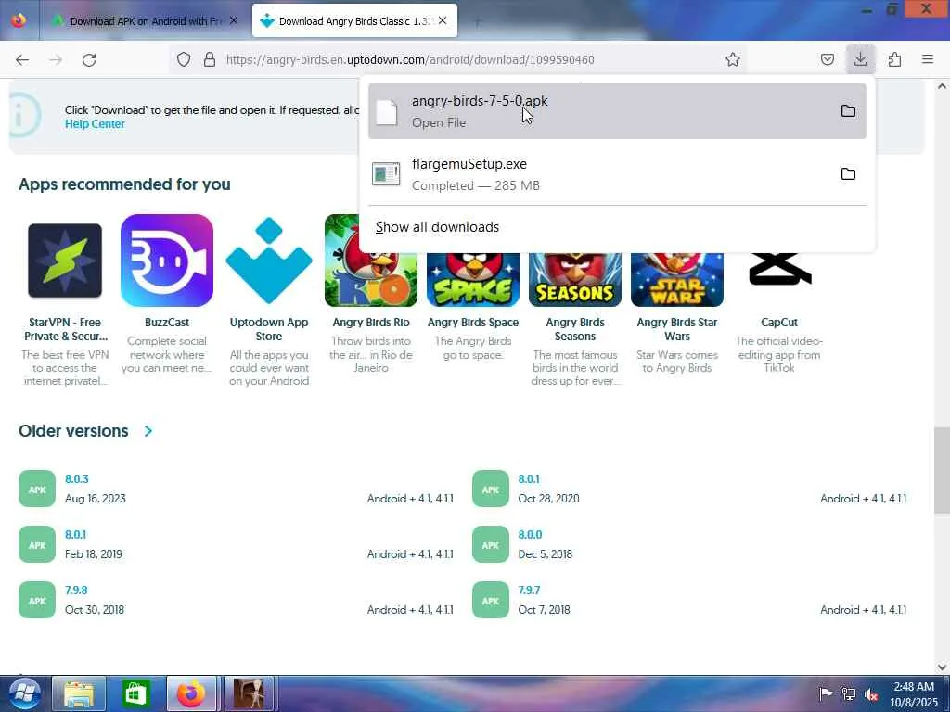The image size is (950, 712).
Task: Open the Extensions puzzle icon
Action: tap(894, 59)
